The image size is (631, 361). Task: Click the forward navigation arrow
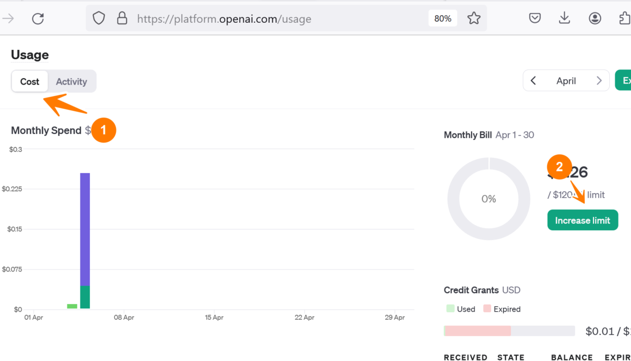tap(8, 19)
